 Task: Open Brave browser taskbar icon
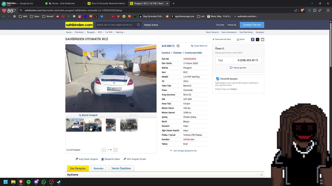pos(21,182)
